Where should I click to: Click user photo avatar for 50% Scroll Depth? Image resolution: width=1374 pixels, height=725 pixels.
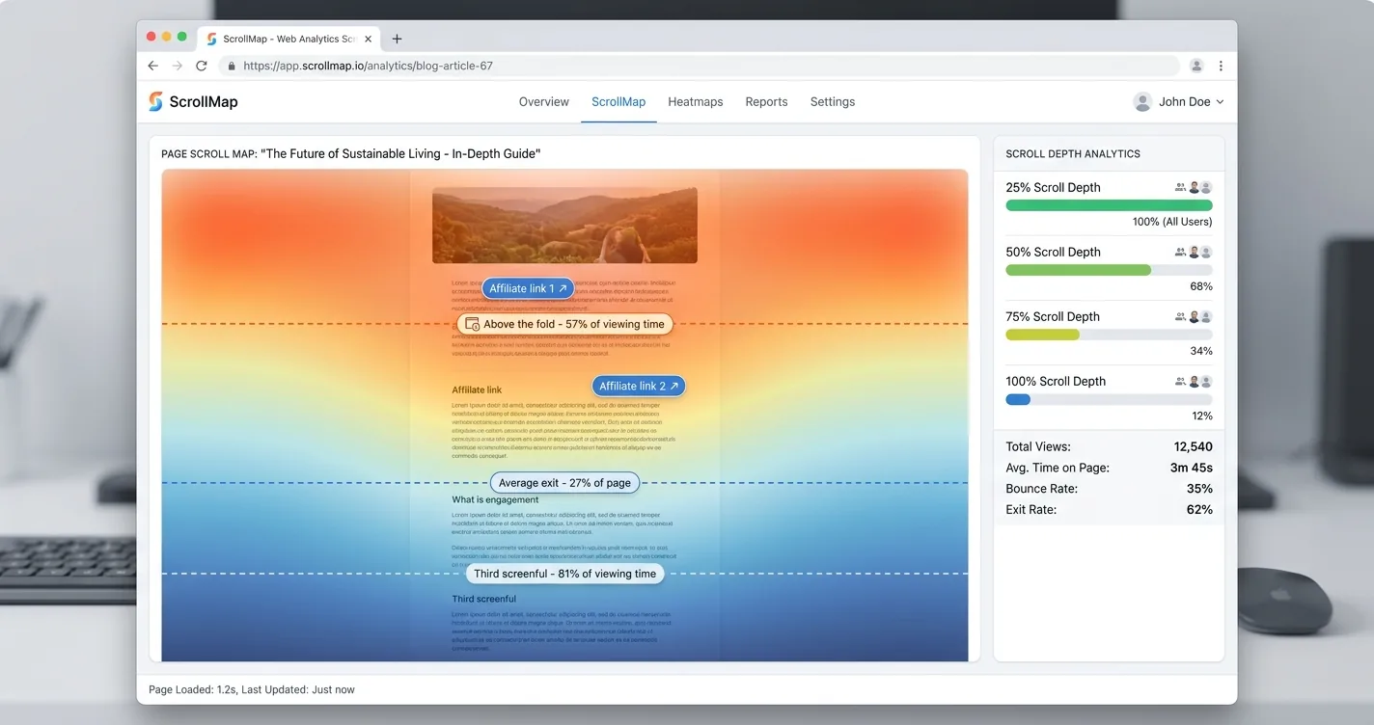coord(1194,252)
